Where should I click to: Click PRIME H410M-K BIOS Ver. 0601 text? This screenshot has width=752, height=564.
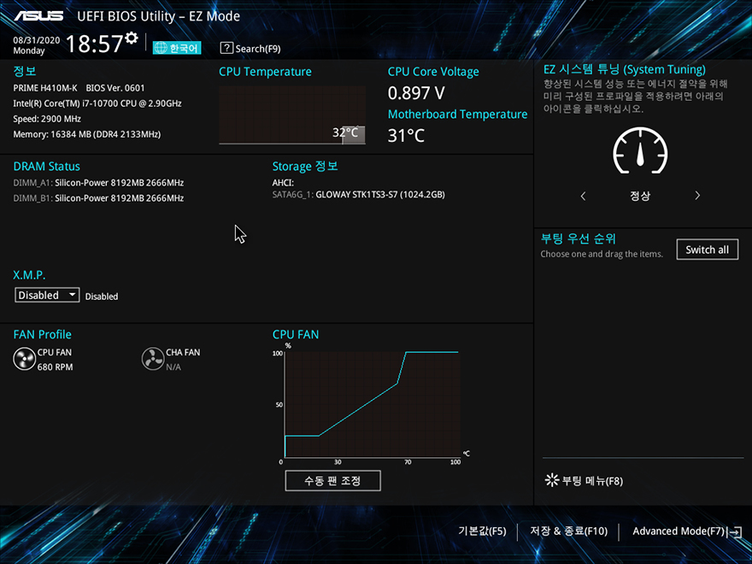(79, 88)
